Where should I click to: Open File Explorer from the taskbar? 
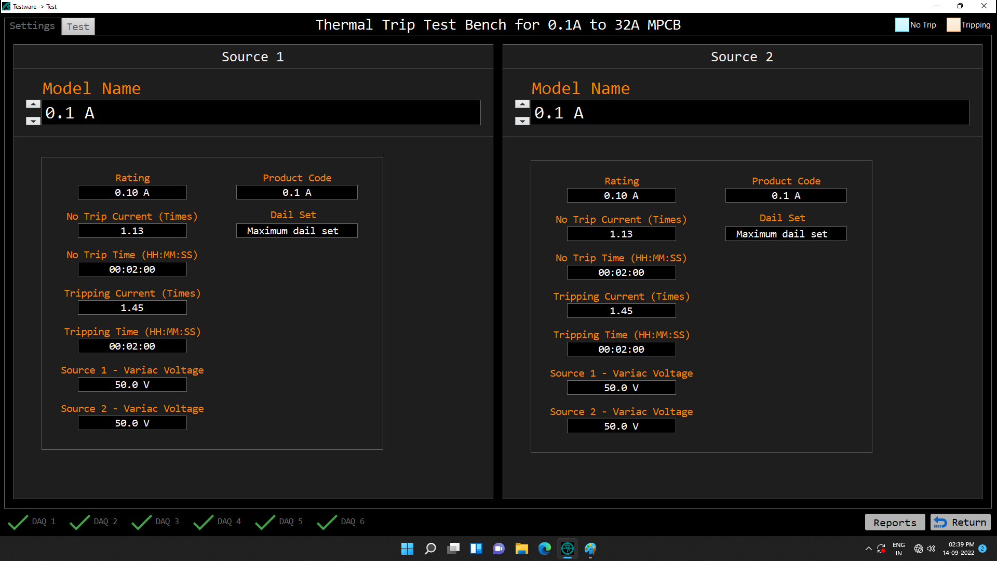(x=522, y=549)
